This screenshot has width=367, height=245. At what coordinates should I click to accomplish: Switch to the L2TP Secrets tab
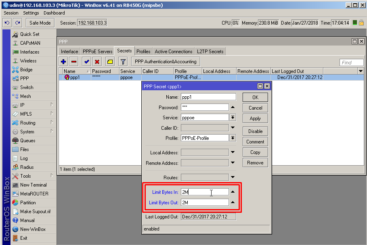tap(210, 52)
